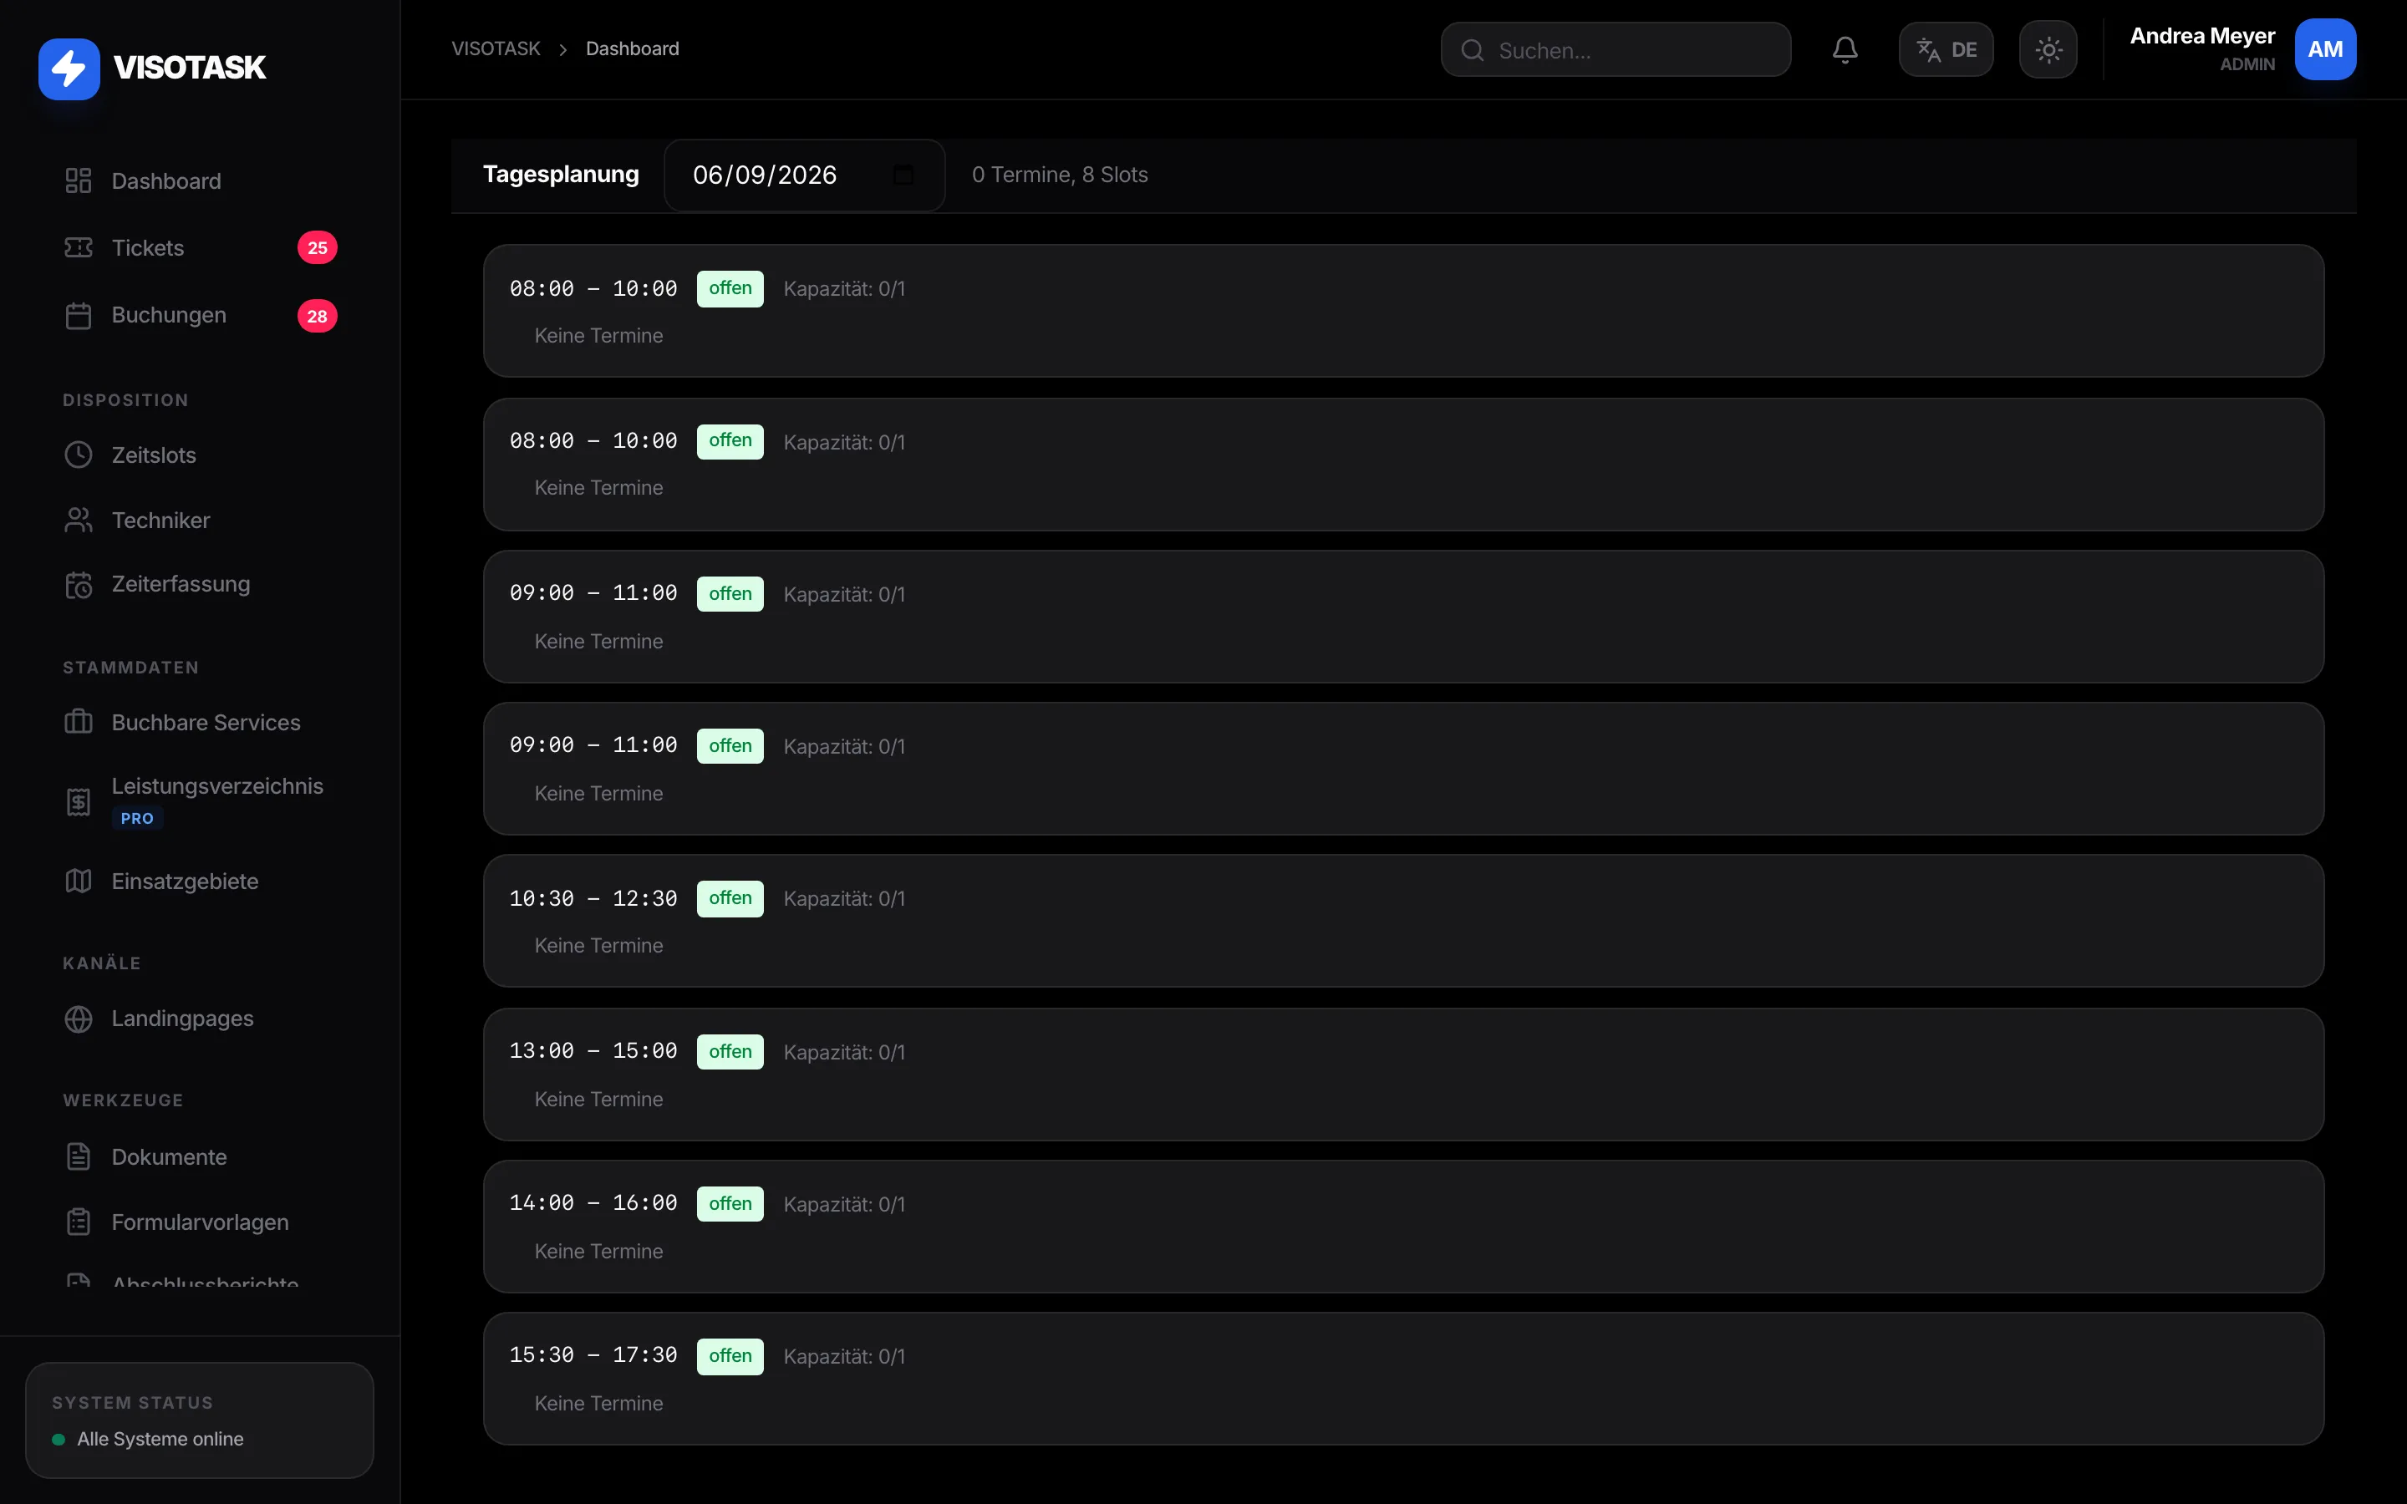Go to Dashboard in the sidebar

point(200,181)
